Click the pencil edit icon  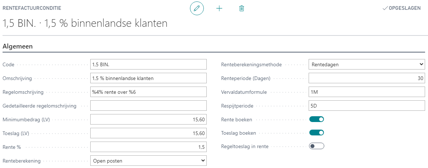pos(197,8)
